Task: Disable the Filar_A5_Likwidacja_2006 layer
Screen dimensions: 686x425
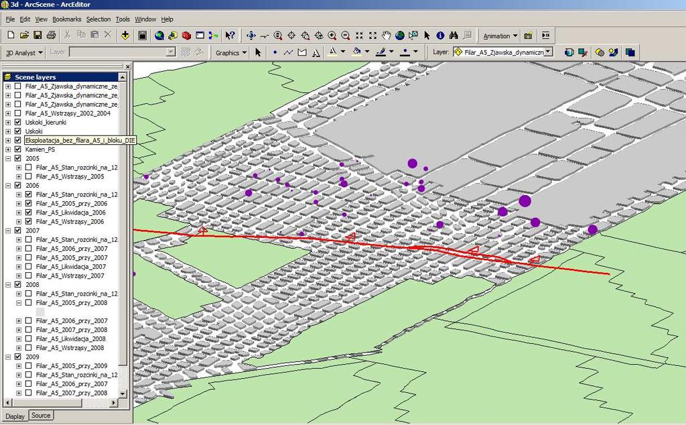Action: [x=28, y=213]
